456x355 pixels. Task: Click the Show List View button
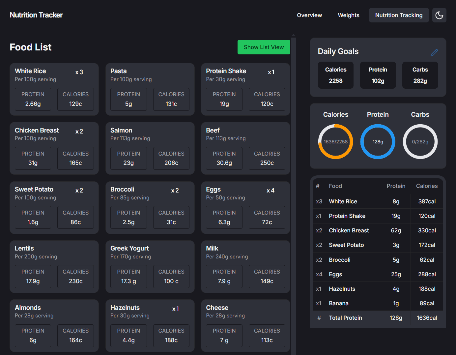(x=264, y=47)
